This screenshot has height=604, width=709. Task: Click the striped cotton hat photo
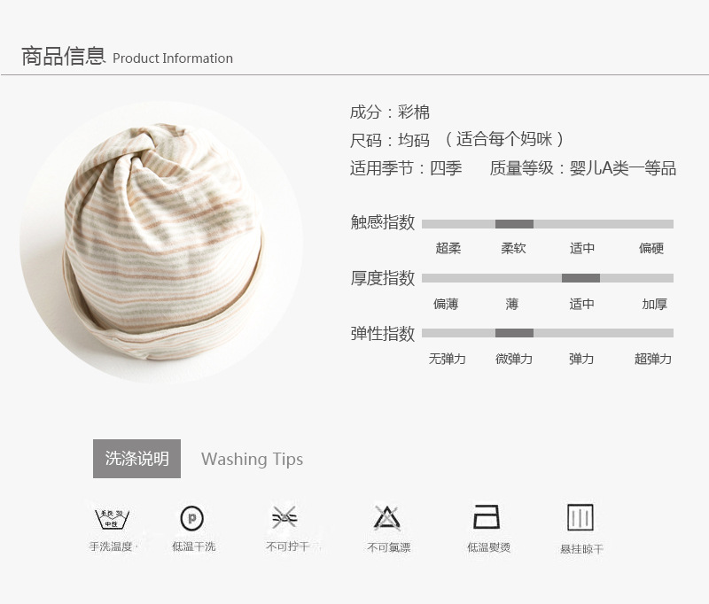(x=161, y=242)
